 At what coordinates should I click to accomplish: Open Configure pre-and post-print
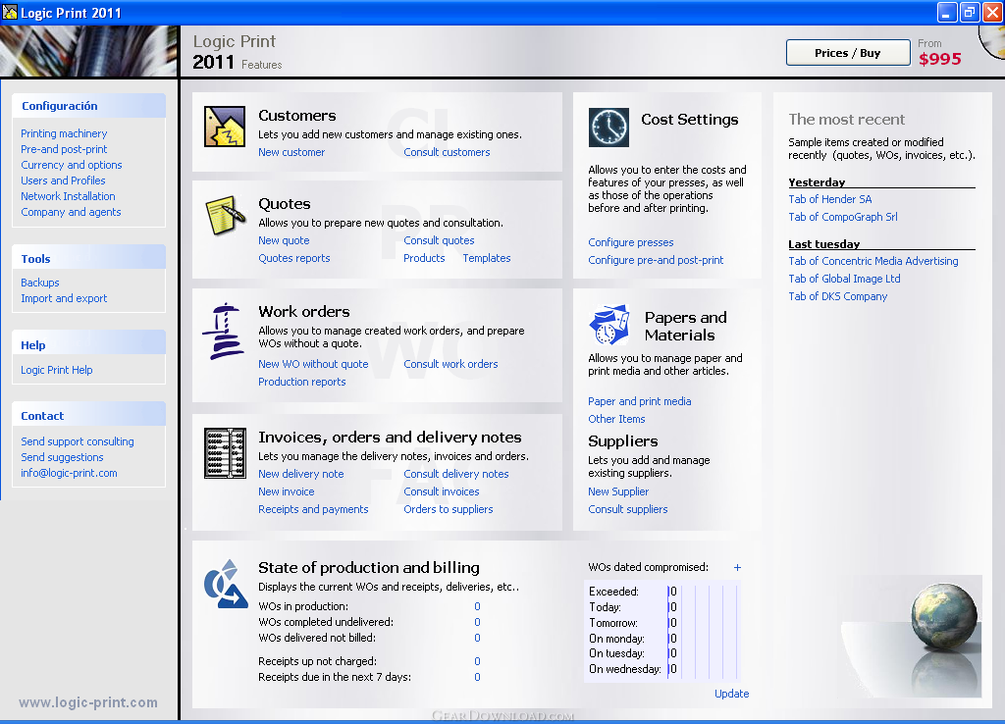click(656, 260)
